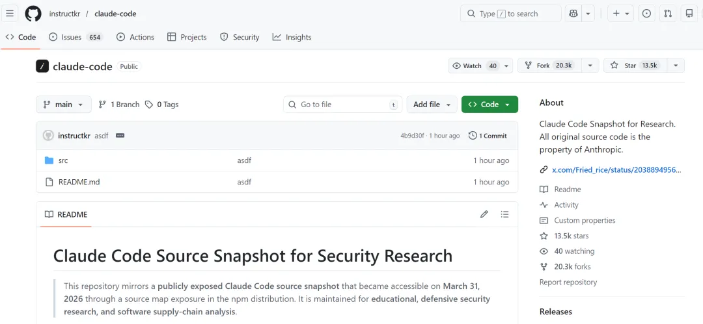Open the x.com Fried_rice status link
Image resolution: width=703 pixels, height=324 pixels.
[616, 170]
